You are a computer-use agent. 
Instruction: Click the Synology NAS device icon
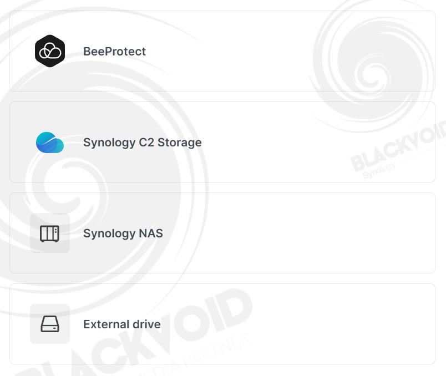tap(50, 233)
